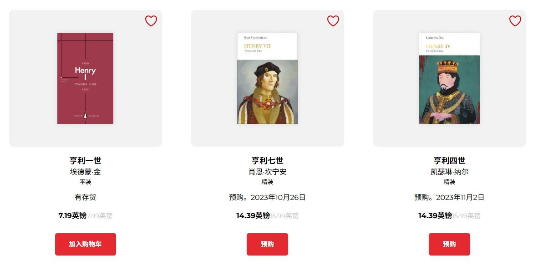Click the 2023年11月2日 pre-order date
This screenshot has height=271, width=543.
click(x=460, y=198)
